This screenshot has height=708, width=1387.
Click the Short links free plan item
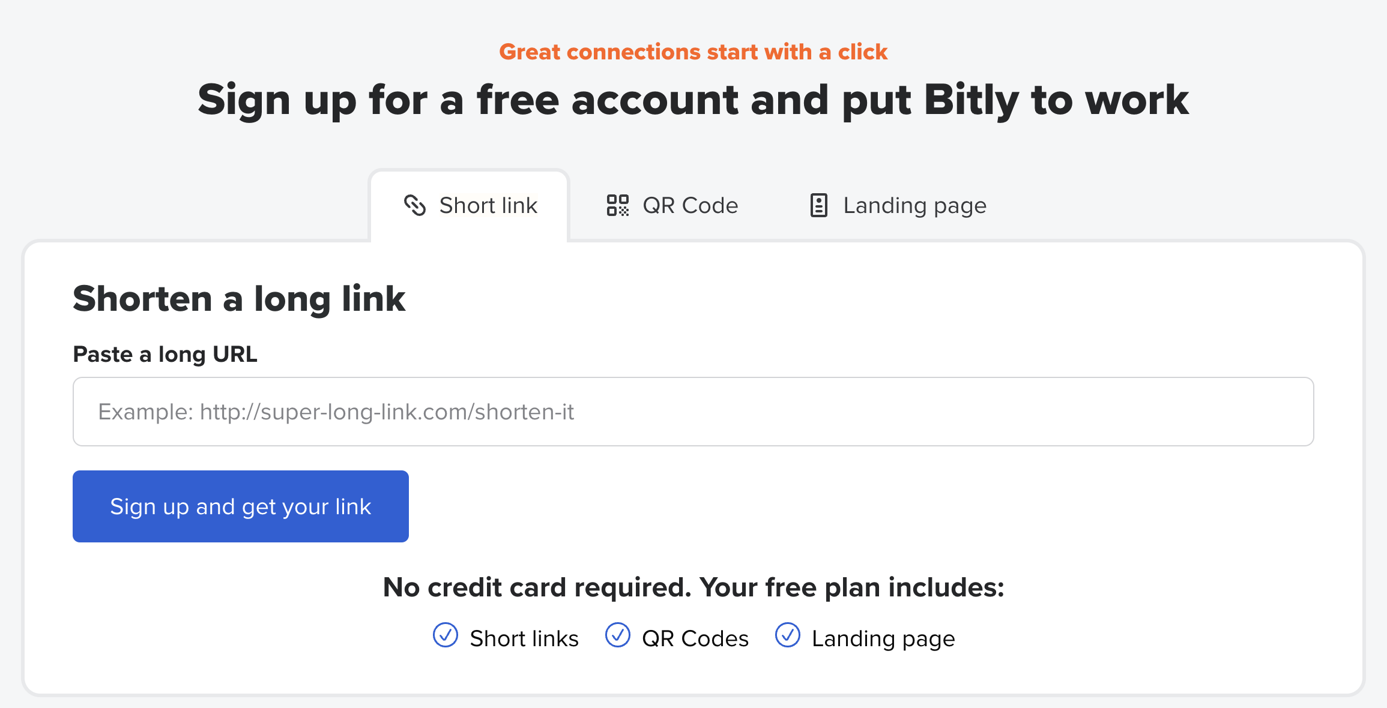[x=524, y=638]
